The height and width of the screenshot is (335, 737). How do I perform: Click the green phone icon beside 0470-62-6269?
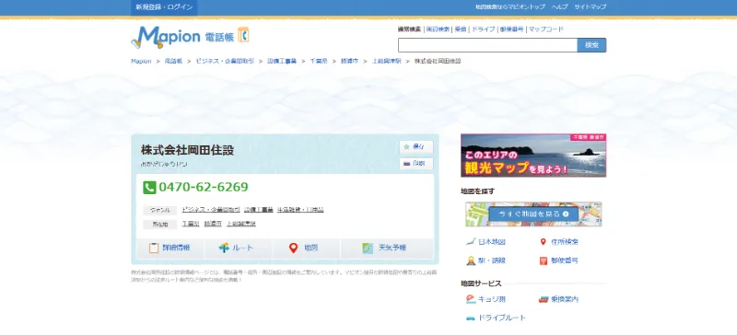(x=149, y=188)
